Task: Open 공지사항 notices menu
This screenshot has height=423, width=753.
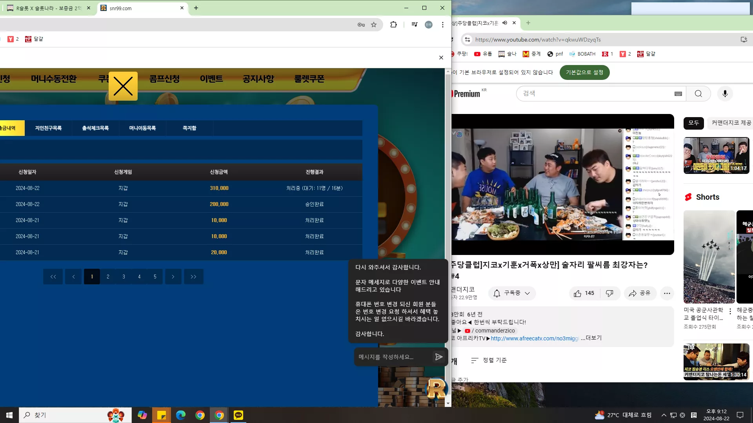Action: 258,79
